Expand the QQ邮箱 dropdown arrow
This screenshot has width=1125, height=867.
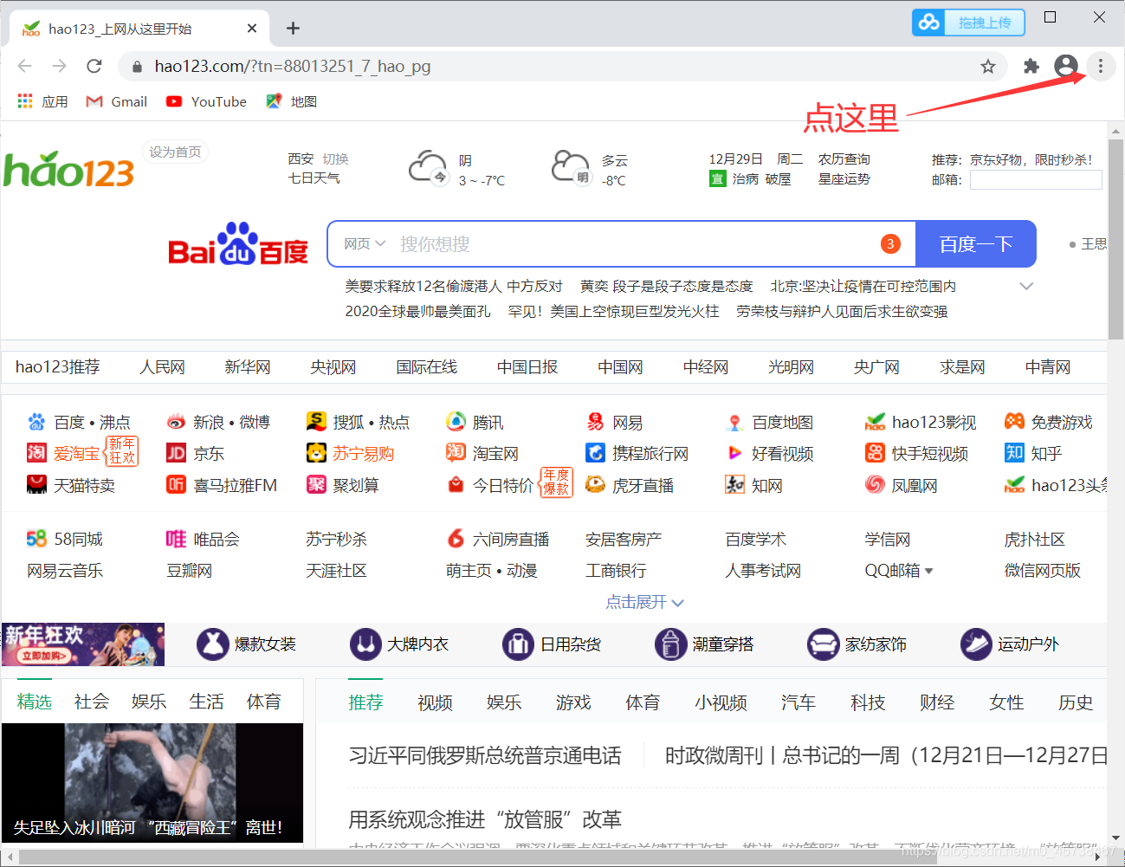click(x=930, y=571)
